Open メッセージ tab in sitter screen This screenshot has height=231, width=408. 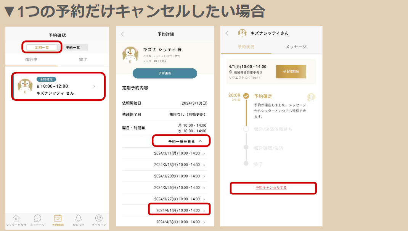coord(296,47)
